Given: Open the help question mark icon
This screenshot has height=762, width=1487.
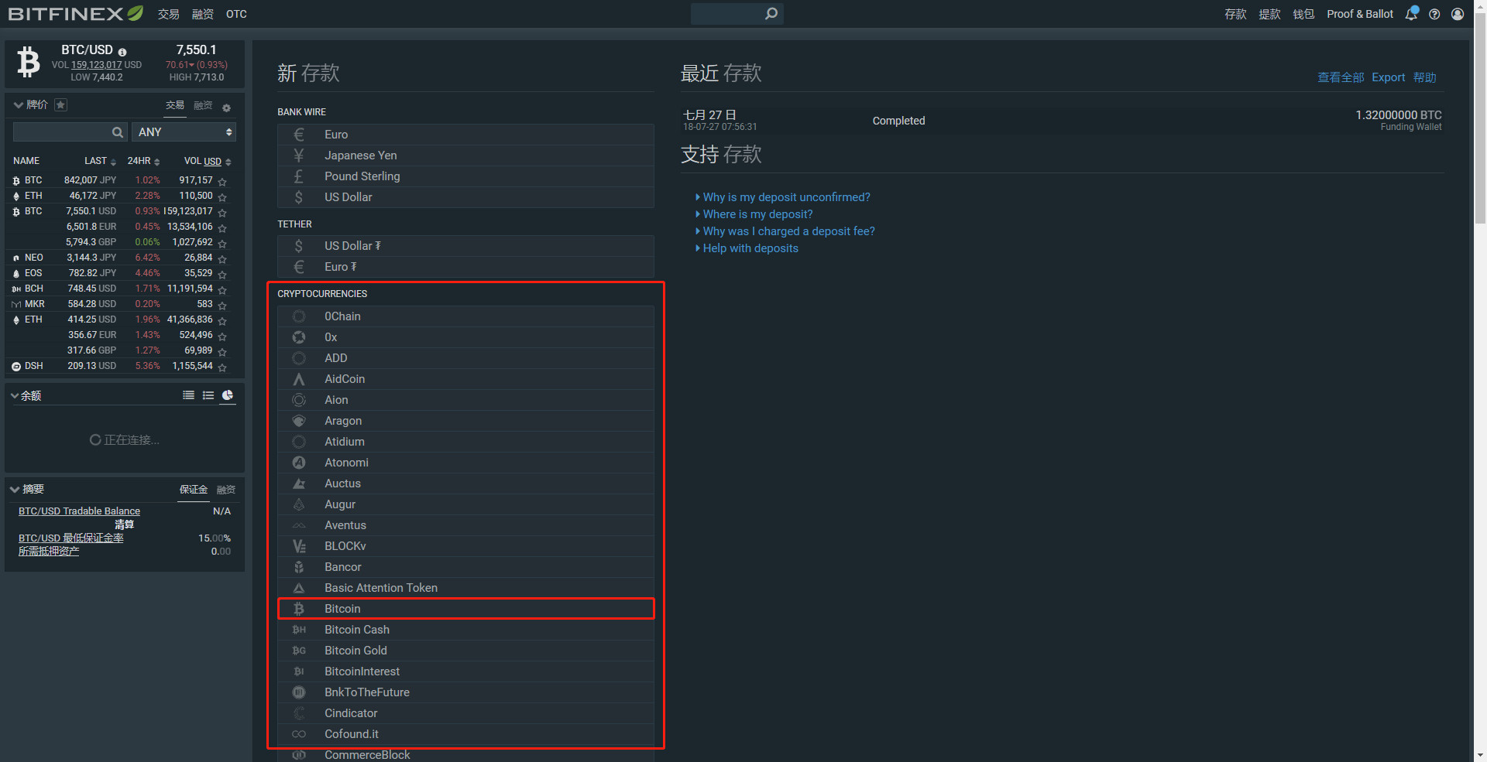Looking at the screenshot, I should pyautogui.click(x=1434, y=14).
